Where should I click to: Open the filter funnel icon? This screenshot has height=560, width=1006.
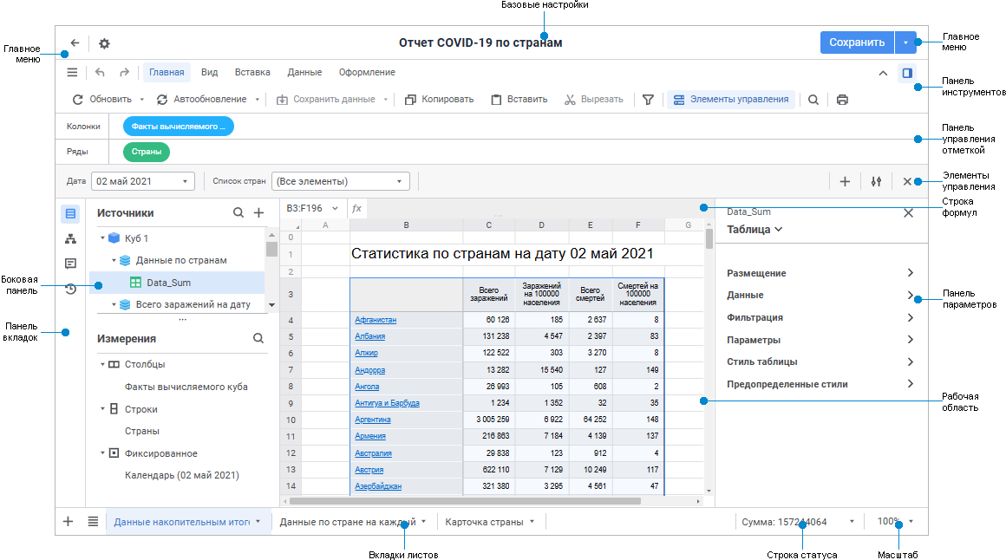(x=648, y=100)
